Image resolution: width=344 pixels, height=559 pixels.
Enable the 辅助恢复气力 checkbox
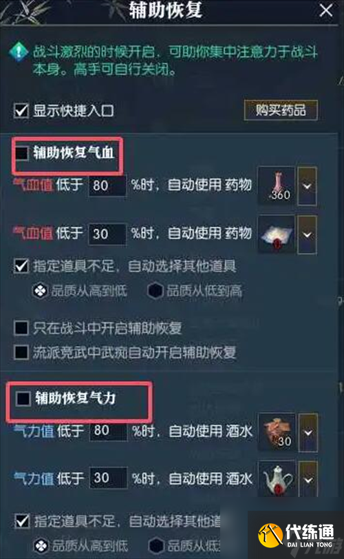(x=23, y=398)
